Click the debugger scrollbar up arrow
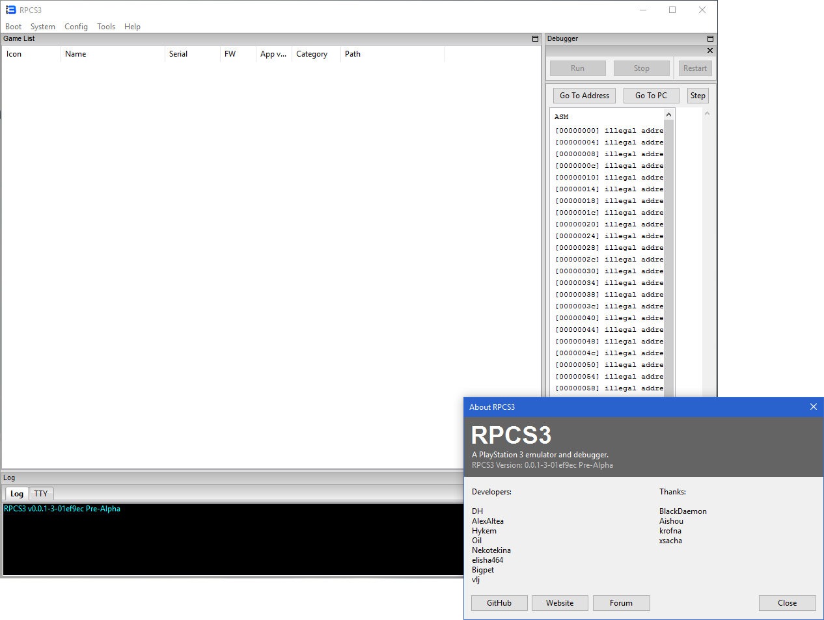Screen dimensions: 824x620 [x=668, y=113]
